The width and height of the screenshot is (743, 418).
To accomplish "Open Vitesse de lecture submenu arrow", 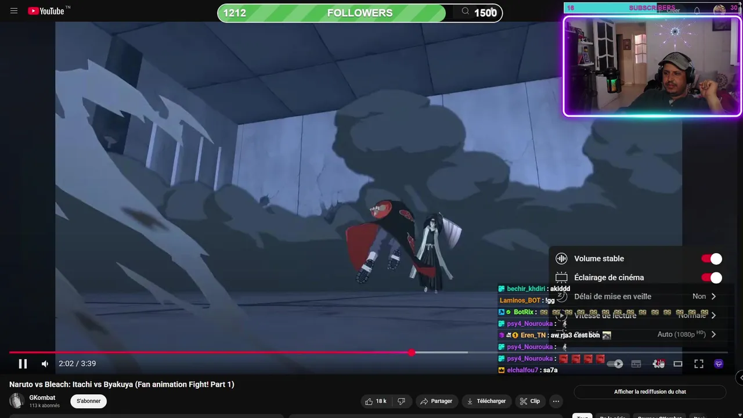I will pyautogui.click(x=713, y=315).
